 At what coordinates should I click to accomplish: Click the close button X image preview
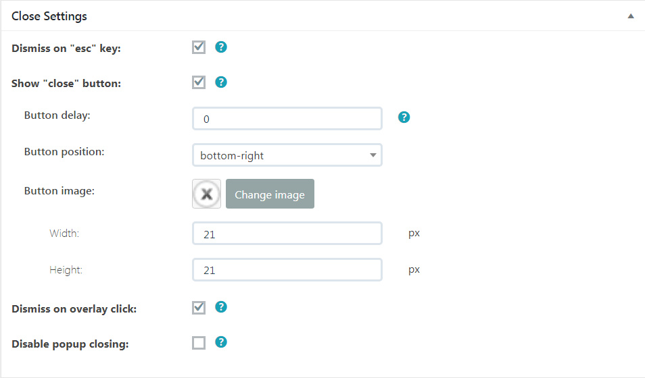point(206,194)
